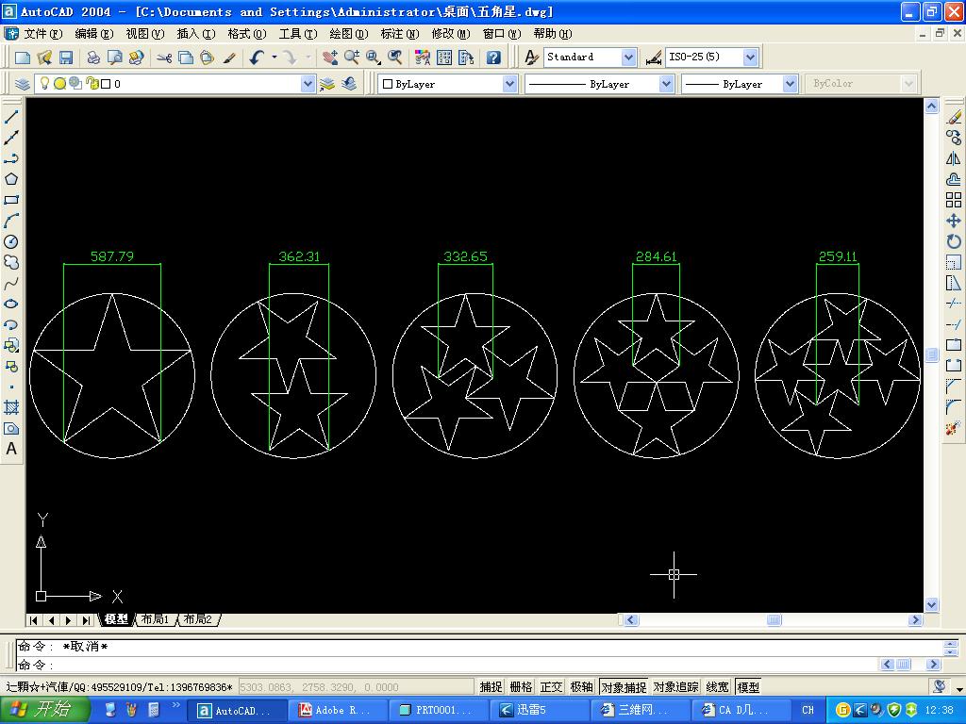
Task: Click the Zoom realtime icon
Action: [352, 58]
